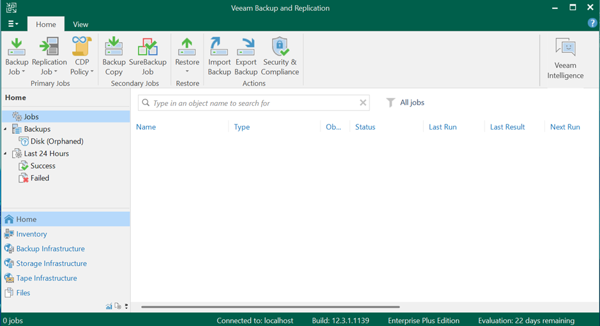This screenshot has width=600, height=326.
Task: Click 'Evaluation: 22 days remaining' status text
Action: point(526,321)
